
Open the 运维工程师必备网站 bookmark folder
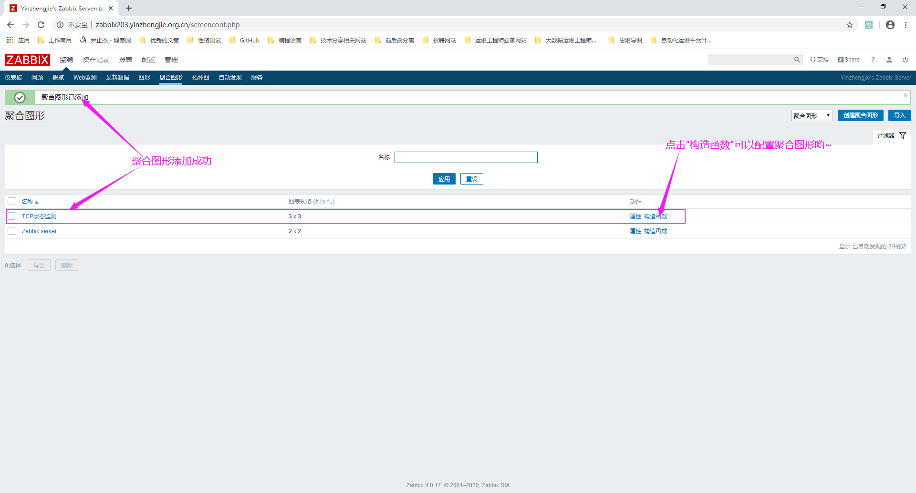click(496, 40)
